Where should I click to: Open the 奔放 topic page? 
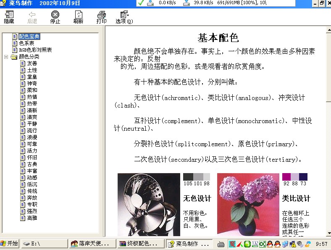pos(32,198)
